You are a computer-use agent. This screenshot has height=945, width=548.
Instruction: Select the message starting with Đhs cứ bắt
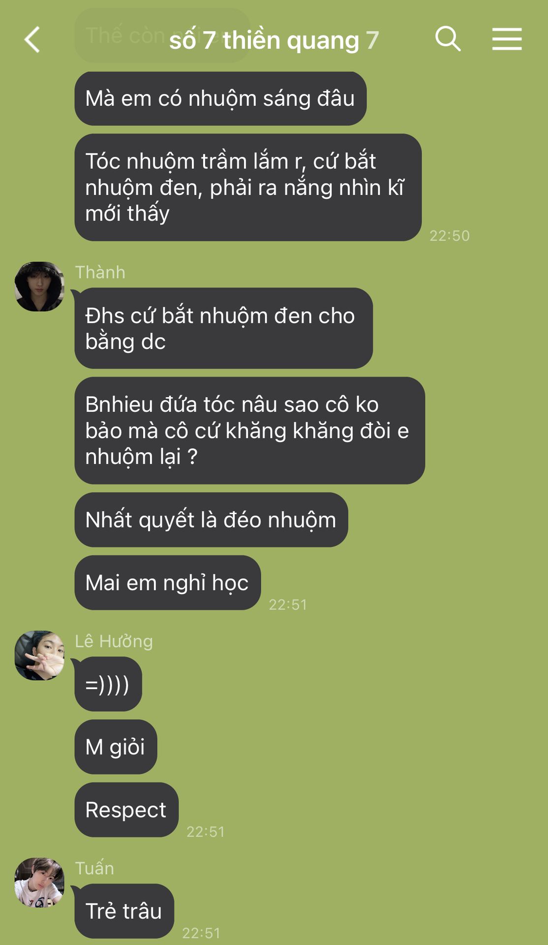pos(223,328)
